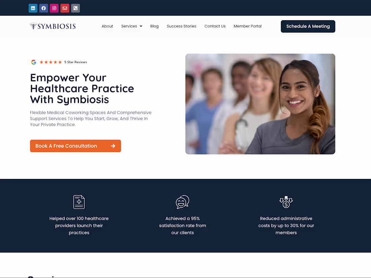This screenshot has height=278, width=371.
Task: Click the red email envelope icon
Action: point(65,8)
